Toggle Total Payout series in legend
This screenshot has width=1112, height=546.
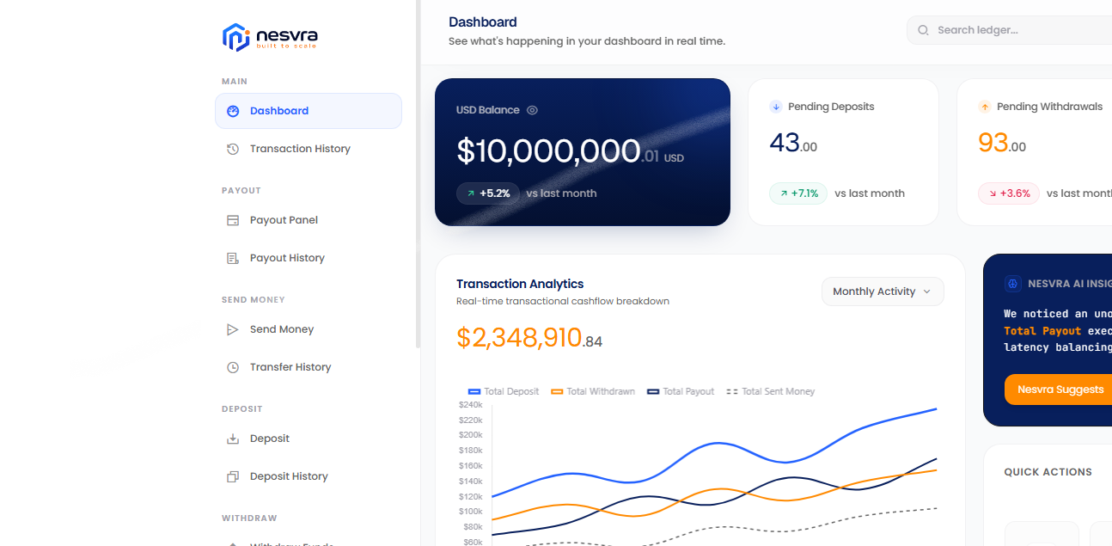pos(681,391)
